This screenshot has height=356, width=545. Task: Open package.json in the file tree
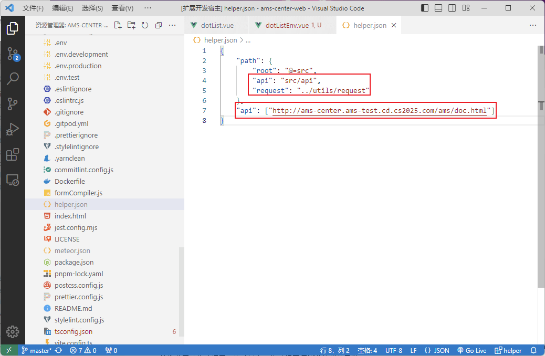coord(74,262)
